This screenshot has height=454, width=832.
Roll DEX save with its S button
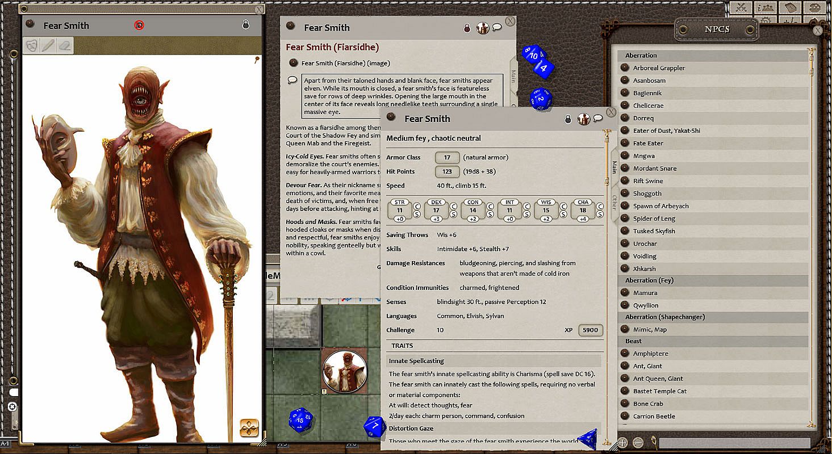(x=453, y=215)
